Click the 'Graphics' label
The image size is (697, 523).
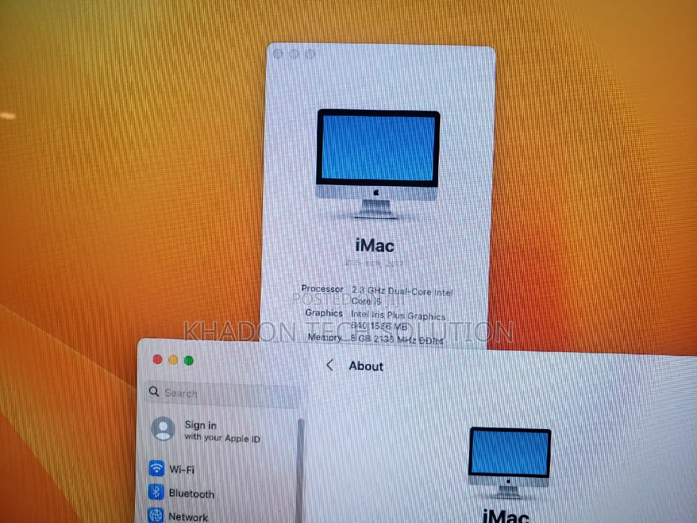click(324, 313)
